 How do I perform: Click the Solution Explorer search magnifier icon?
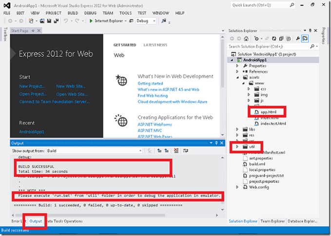click(312, 46)
